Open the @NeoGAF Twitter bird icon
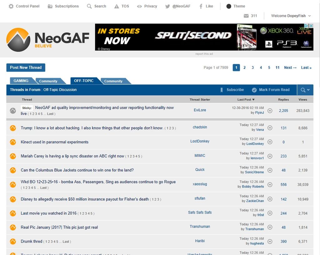Viewport: 320px width, 255px height. pos(167,6)
